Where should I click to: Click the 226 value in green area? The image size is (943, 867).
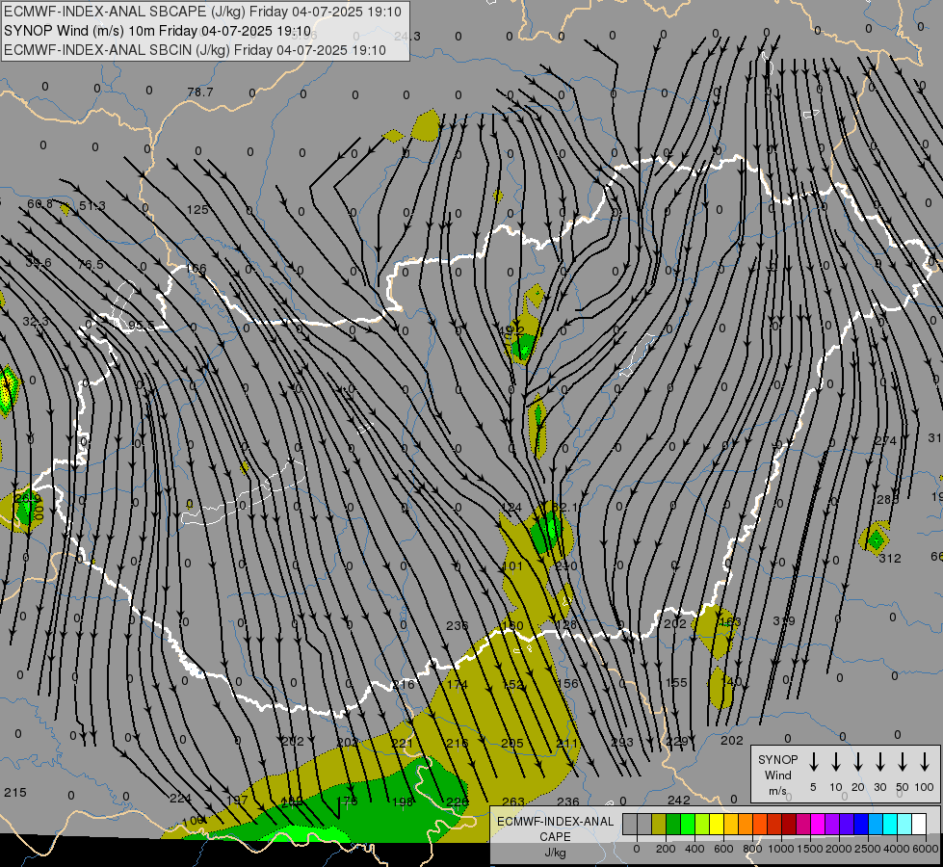coord(458,801)
